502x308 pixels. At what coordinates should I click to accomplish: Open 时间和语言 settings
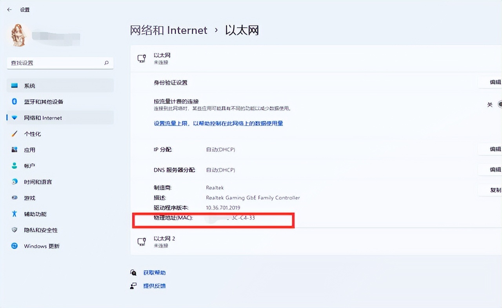point(38,182)
